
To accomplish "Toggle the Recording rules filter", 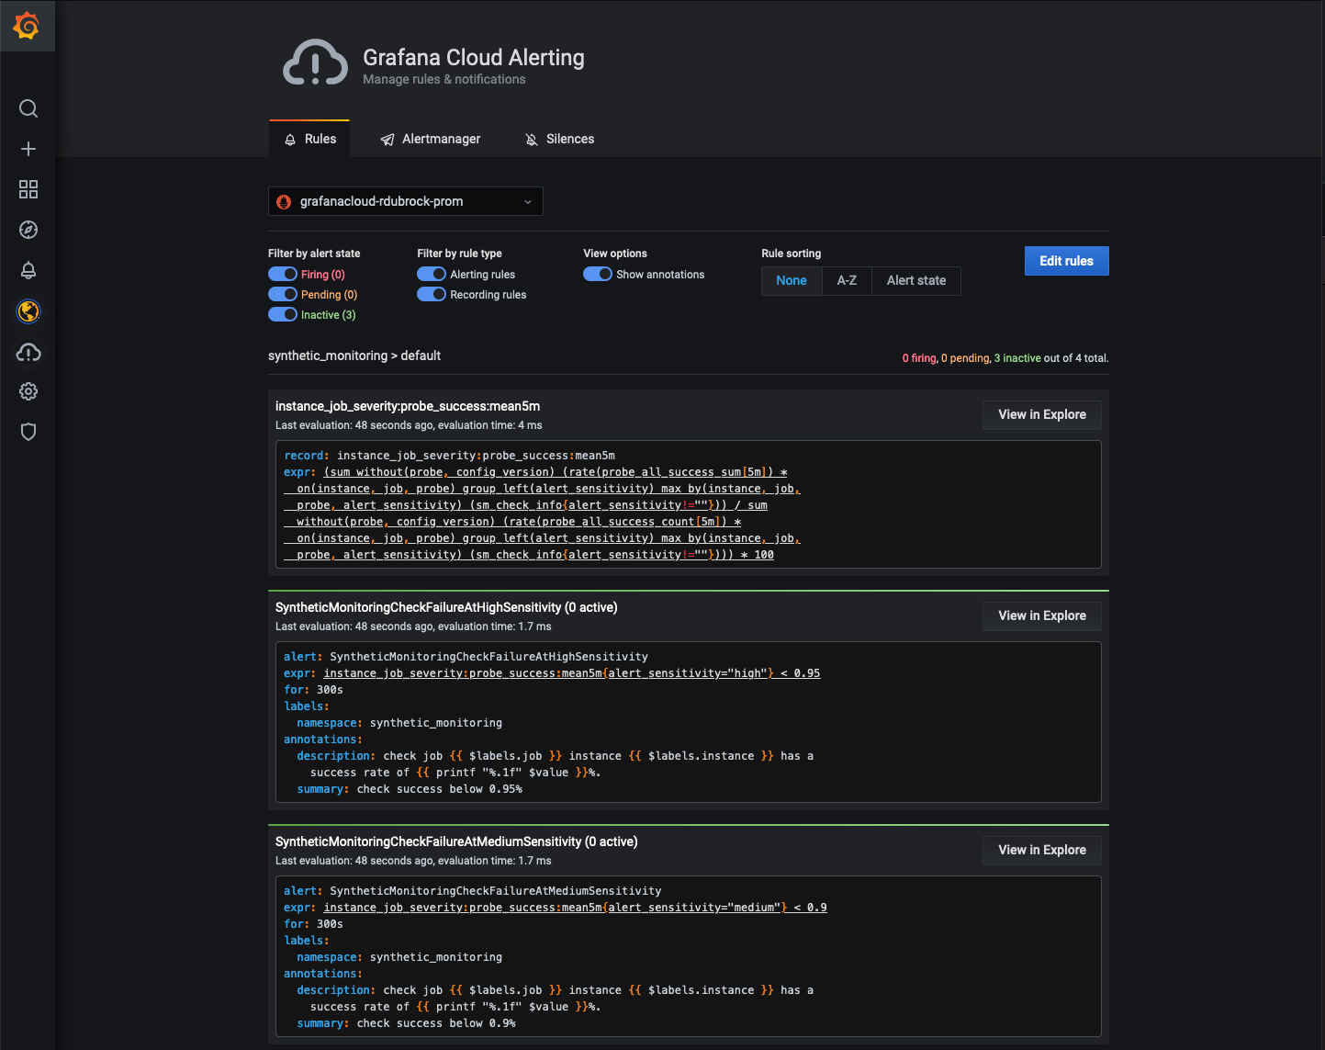I will (x=432, y=294).
